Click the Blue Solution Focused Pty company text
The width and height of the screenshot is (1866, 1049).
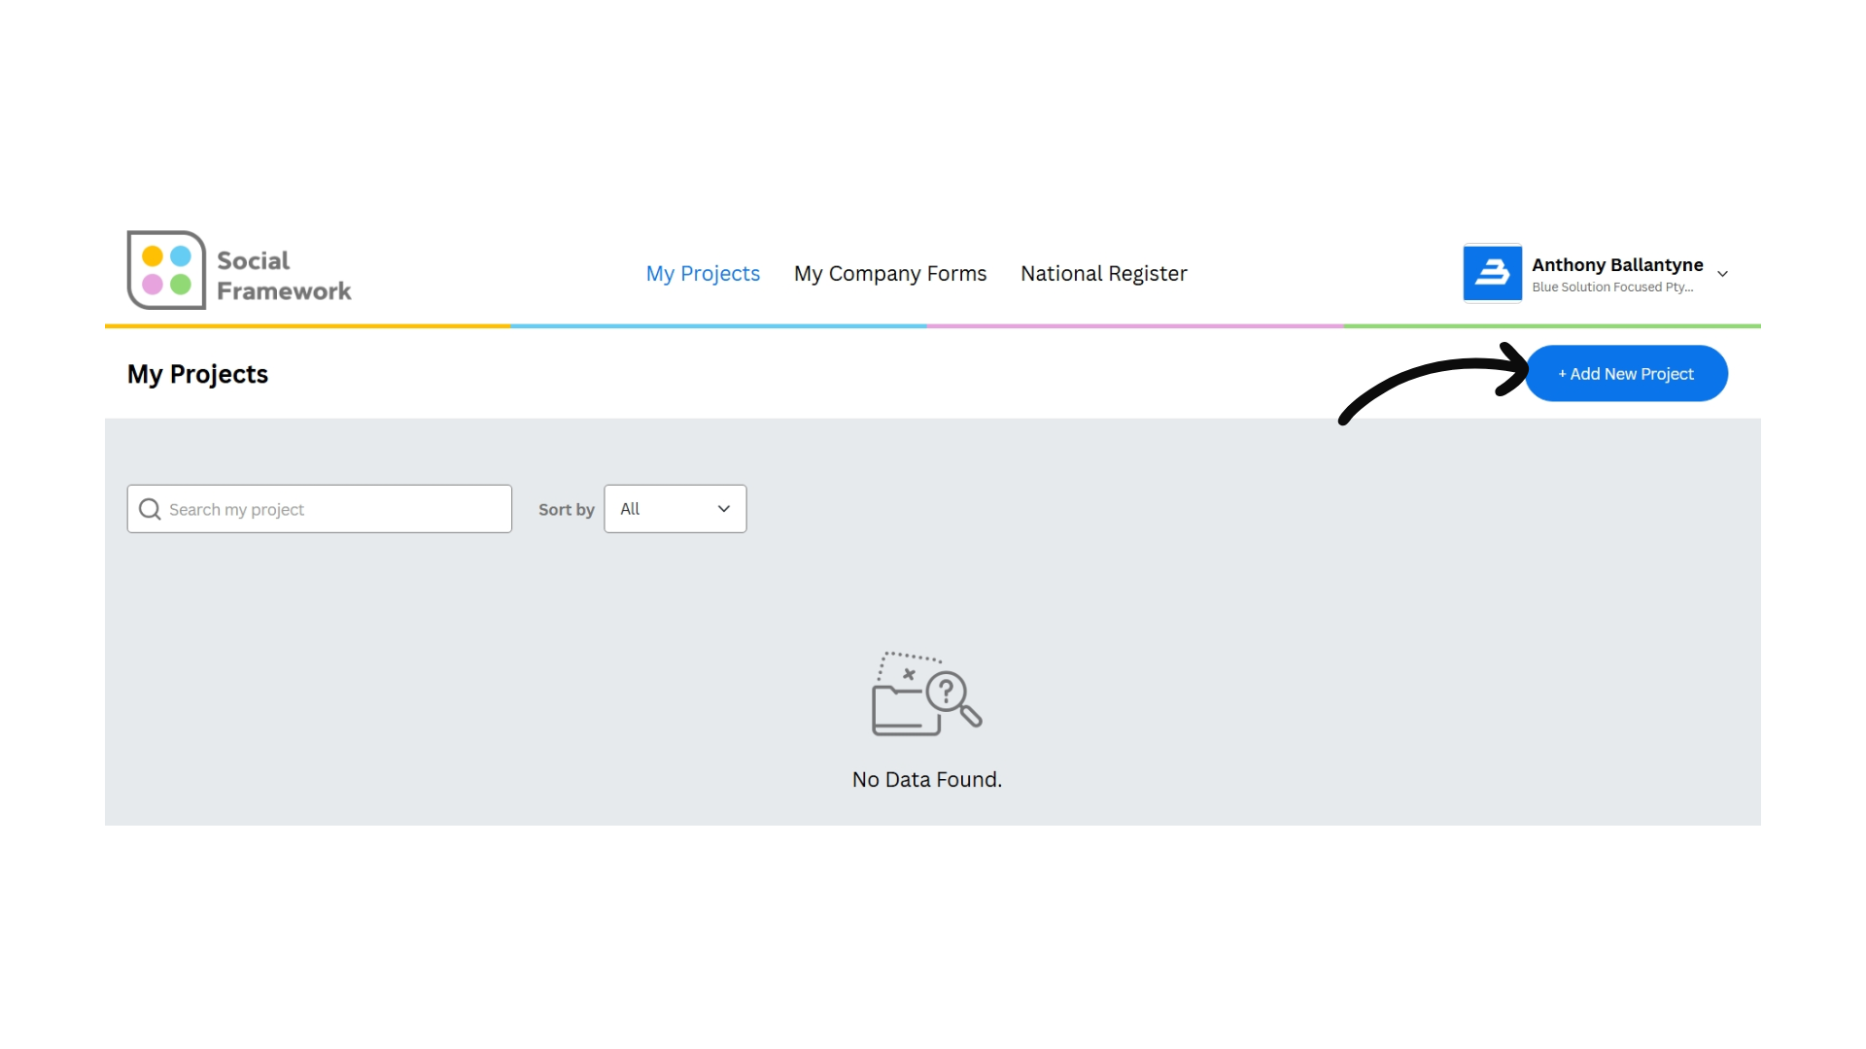(x=1612, y=288)
